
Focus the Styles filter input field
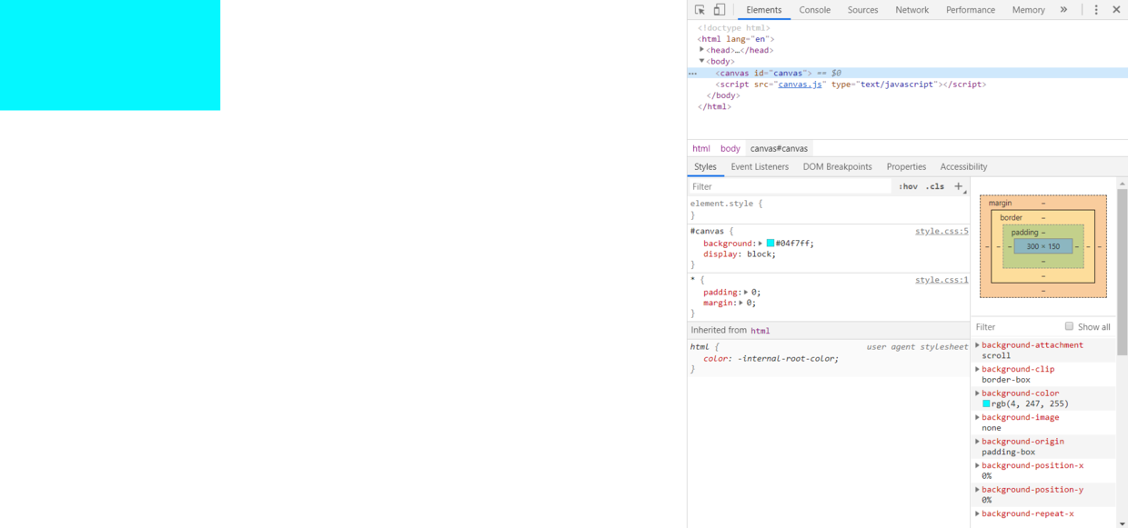coord(790,186)
